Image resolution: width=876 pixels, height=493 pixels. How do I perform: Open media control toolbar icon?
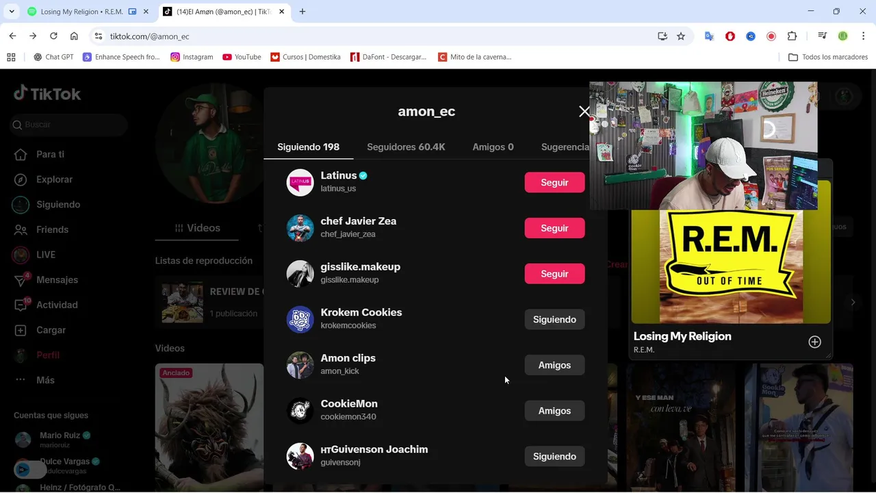tap(823, 36)
